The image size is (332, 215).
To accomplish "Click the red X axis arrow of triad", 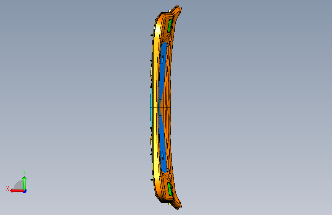I will coord(16,191).
